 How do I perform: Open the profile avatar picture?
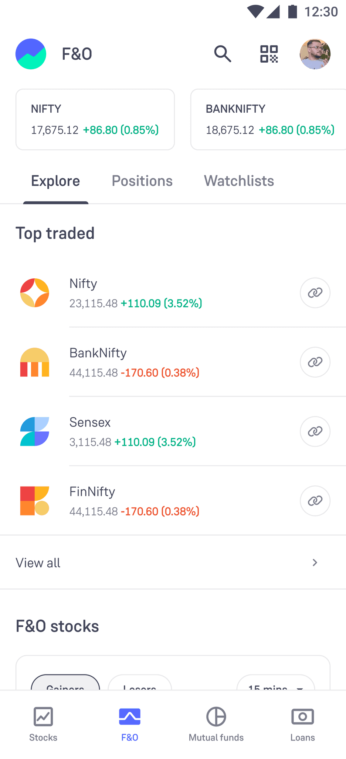[x=315, y=54]
